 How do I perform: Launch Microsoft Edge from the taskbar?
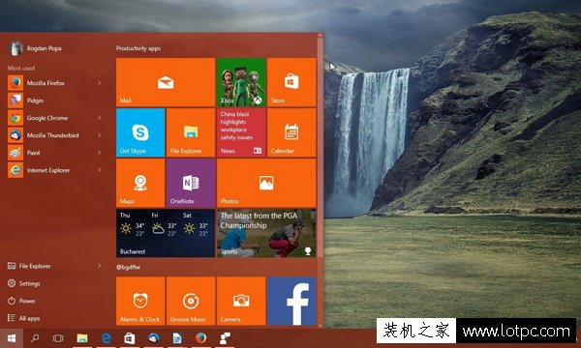pos(107,338)
